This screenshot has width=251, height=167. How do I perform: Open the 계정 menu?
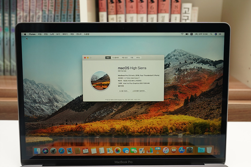[x=72, y=34]
